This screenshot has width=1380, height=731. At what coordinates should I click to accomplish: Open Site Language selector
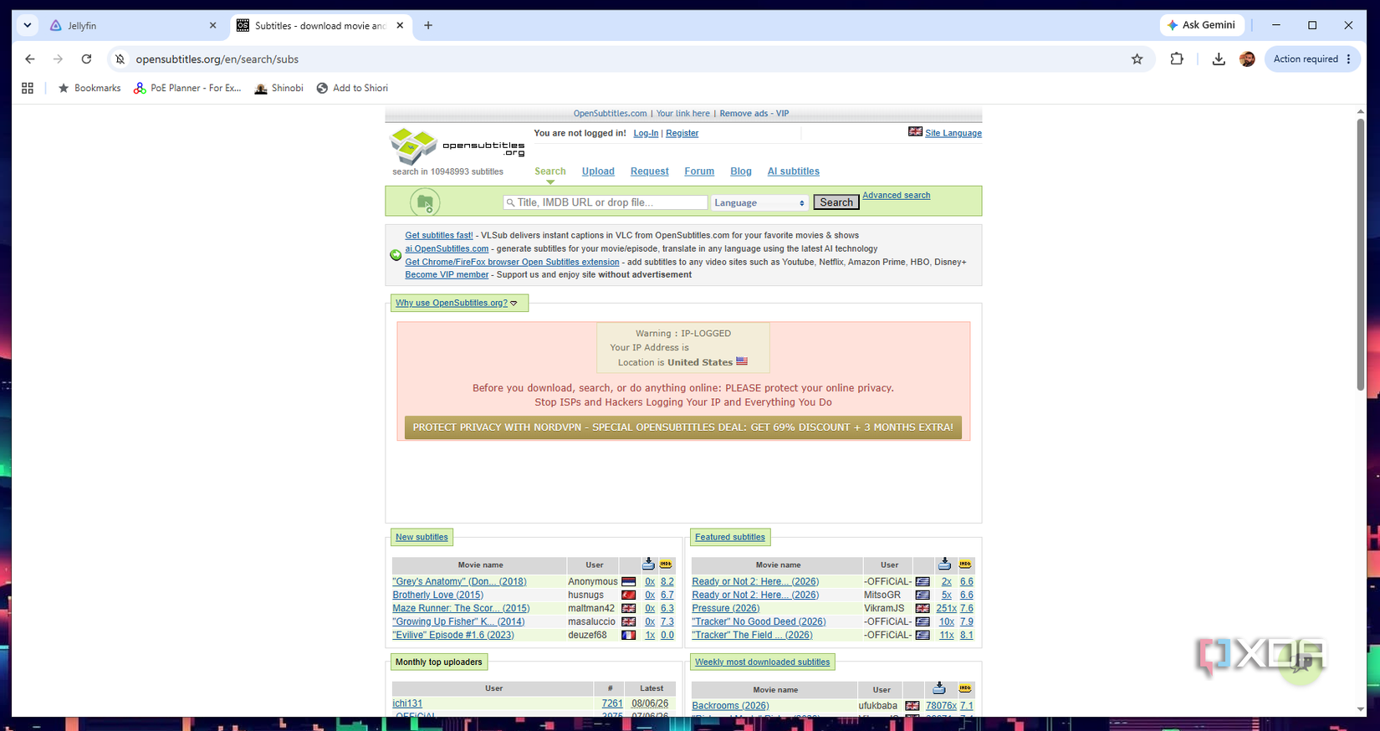(953, 133)
